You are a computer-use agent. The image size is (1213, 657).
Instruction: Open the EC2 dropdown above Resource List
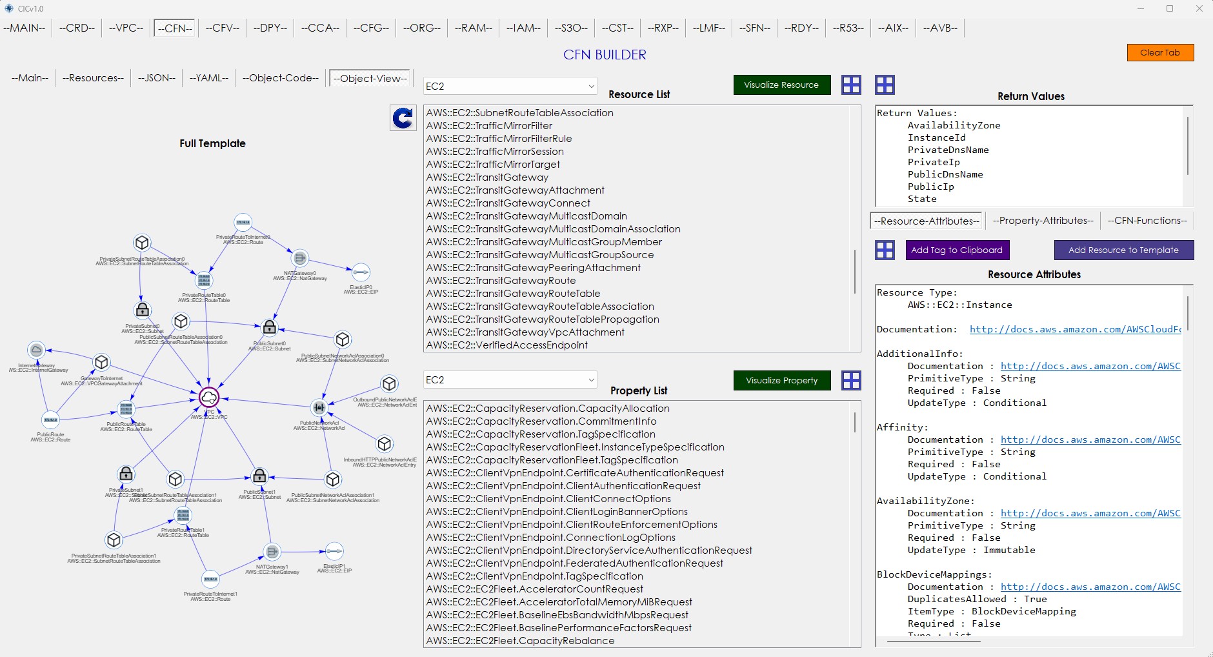(x=510, y=86)
